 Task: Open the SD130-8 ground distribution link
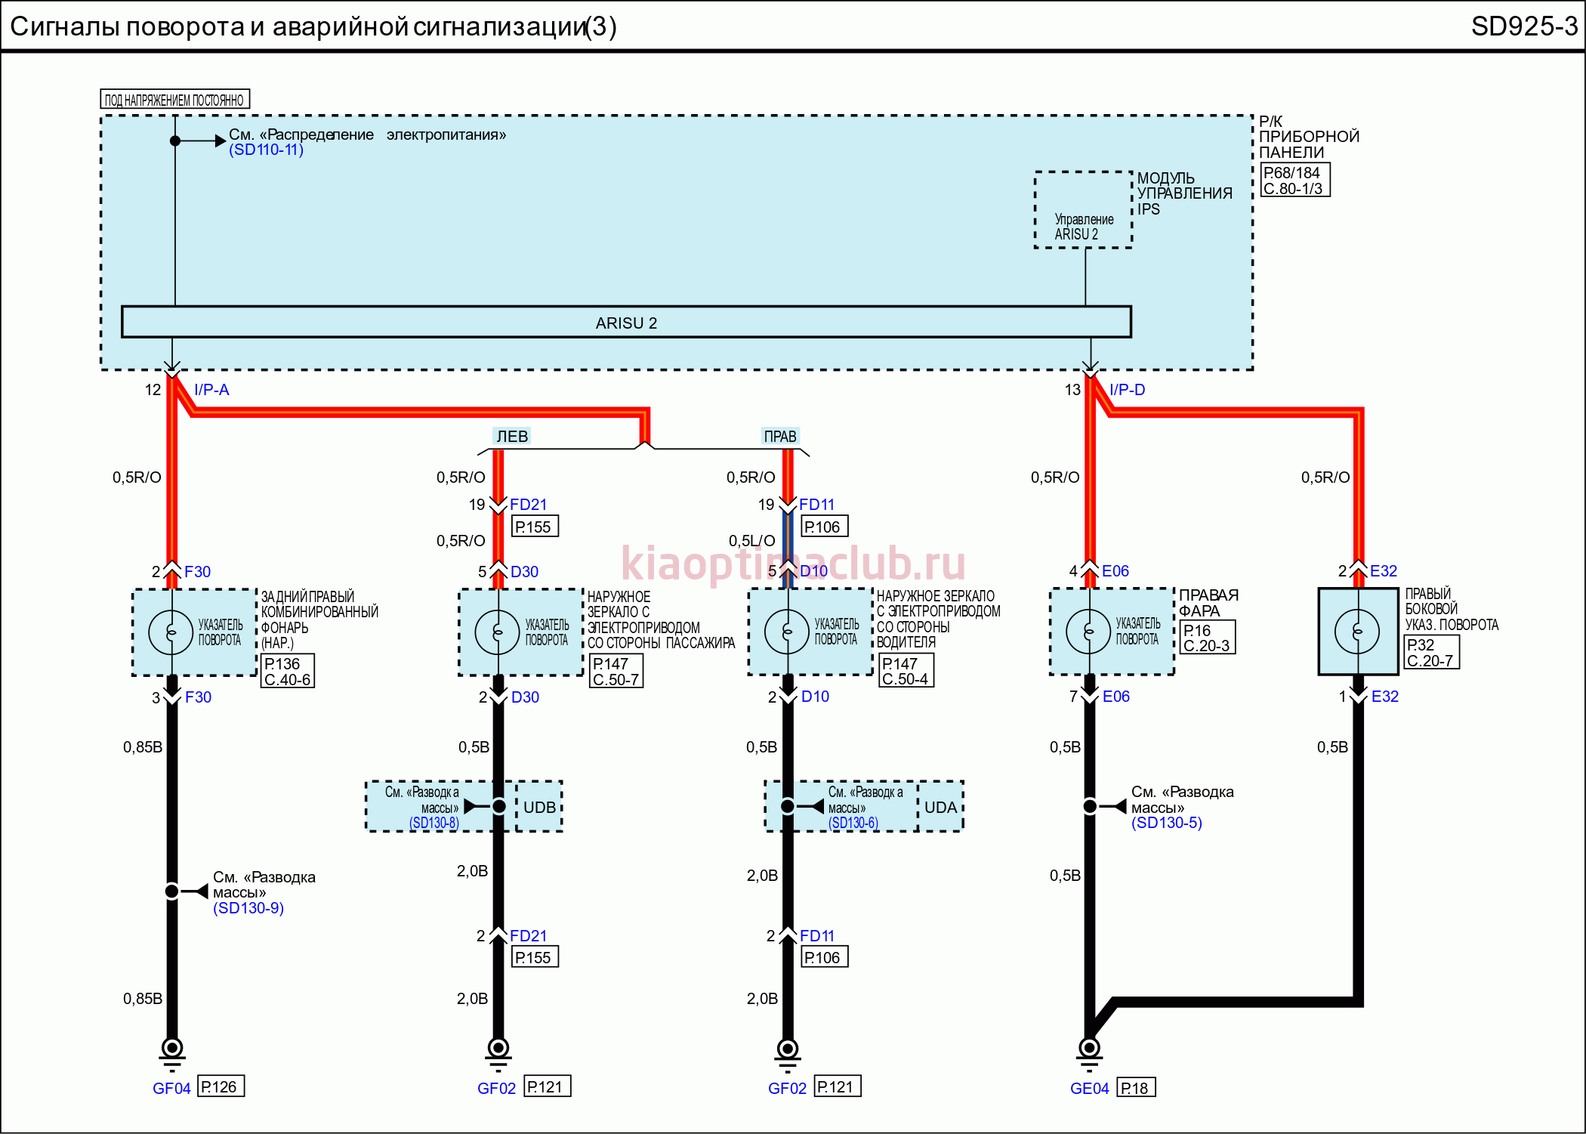pos(434,823)
